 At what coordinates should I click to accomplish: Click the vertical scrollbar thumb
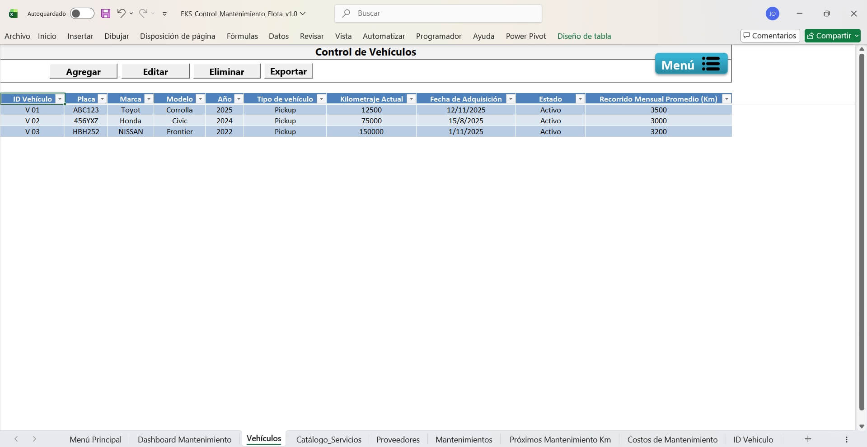point(862,231)
